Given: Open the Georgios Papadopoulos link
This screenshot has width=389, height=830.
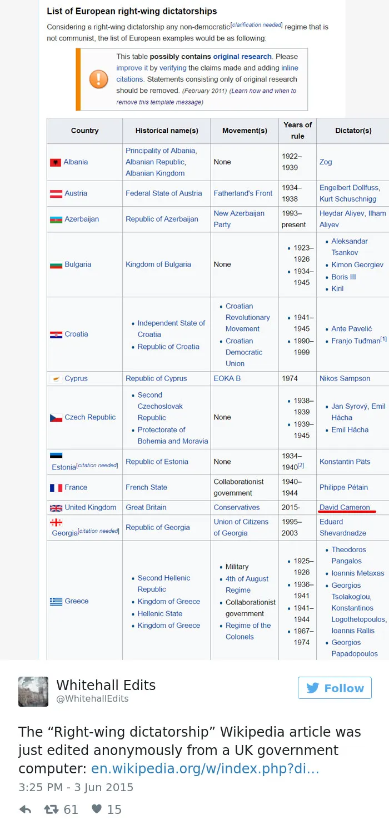Looking at the screenshot, I should (x=355, y=648).
